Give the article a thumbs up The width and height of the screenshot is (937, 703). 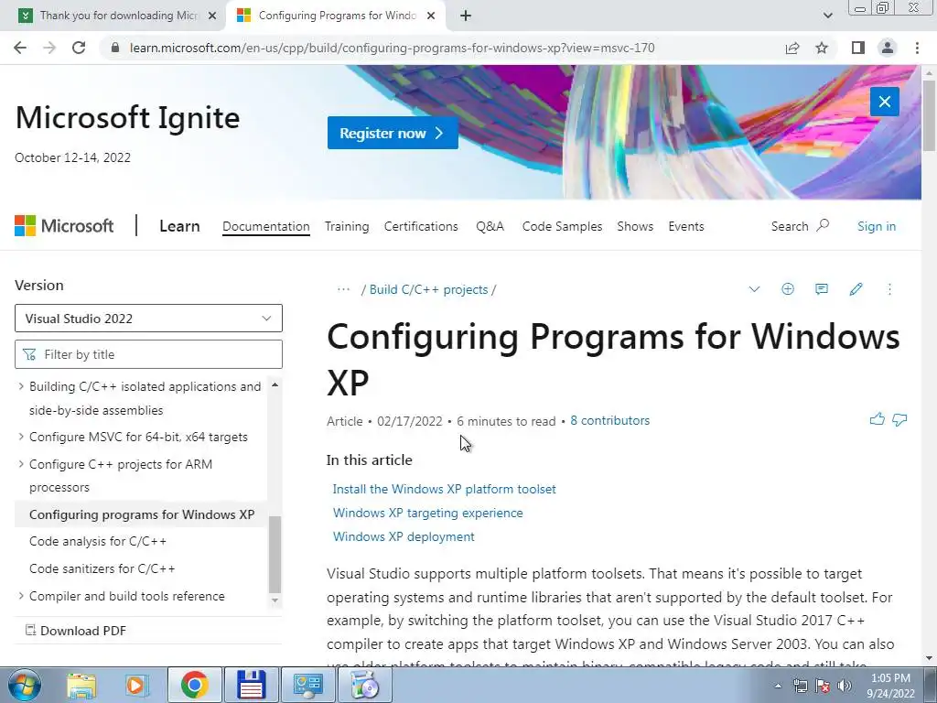[x=878, y=419]
